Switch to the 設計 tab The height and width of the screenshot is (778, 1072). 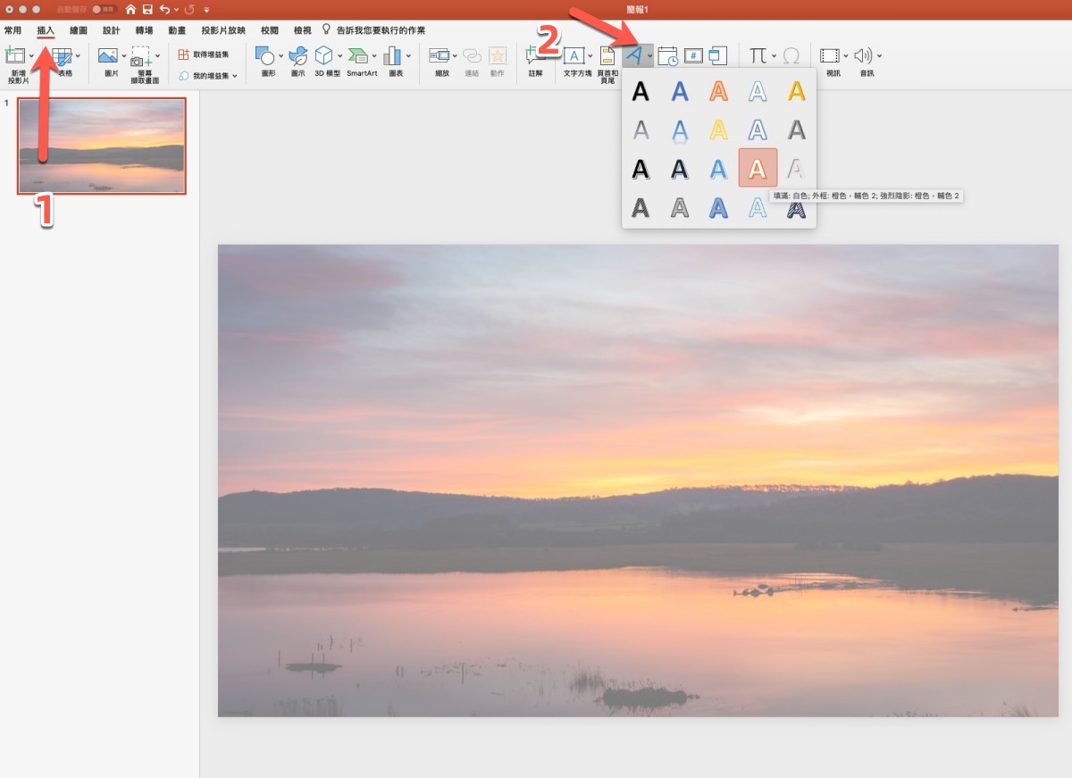pyautogui.click(x=111, y=30)
